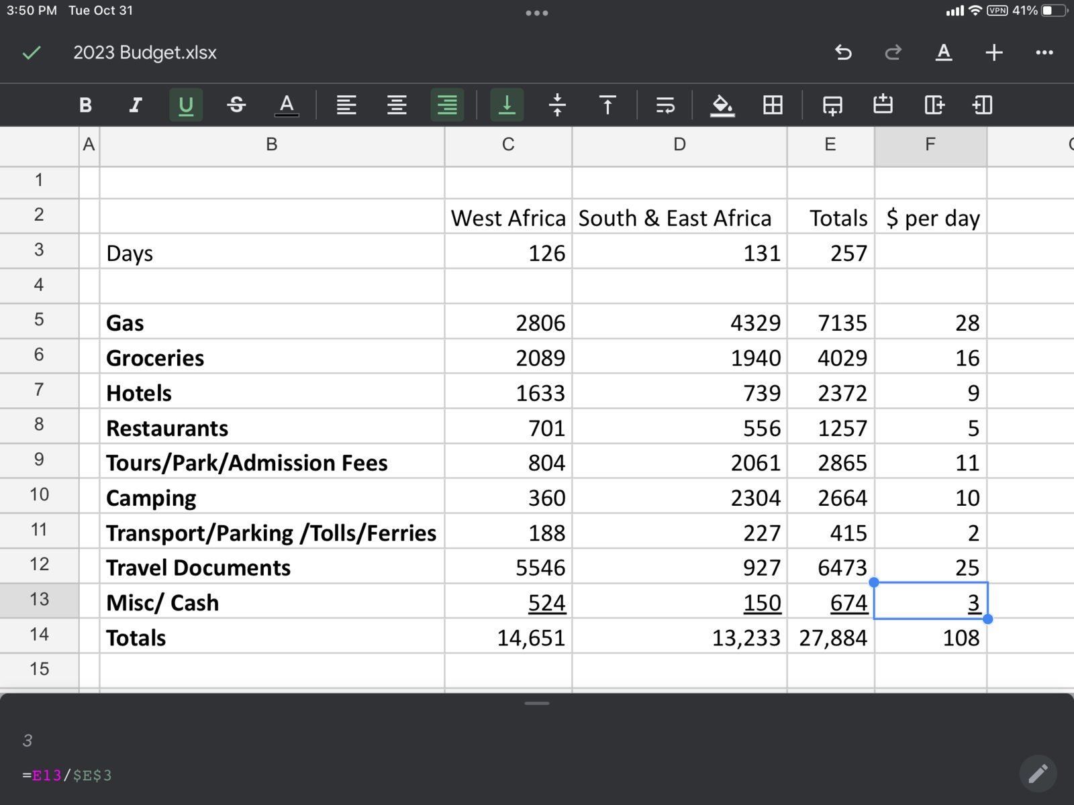
Task: Select the value 5546 cell
Action: (508, 567)
